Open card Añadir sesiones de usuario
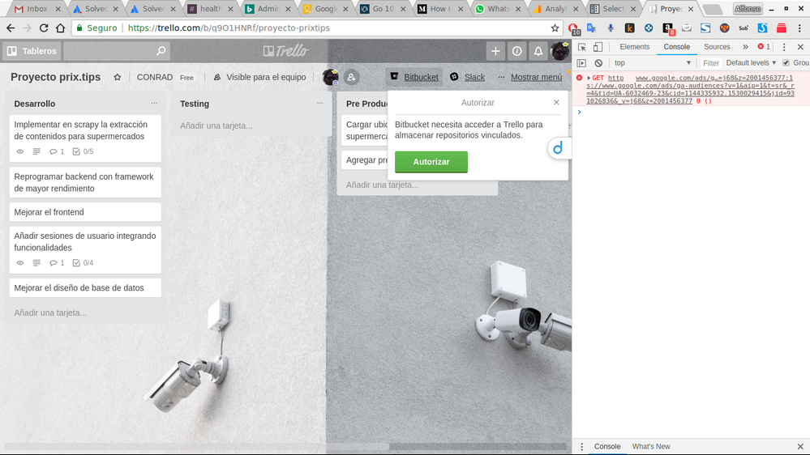Screen dimensions: 810x455 (85, 249)
